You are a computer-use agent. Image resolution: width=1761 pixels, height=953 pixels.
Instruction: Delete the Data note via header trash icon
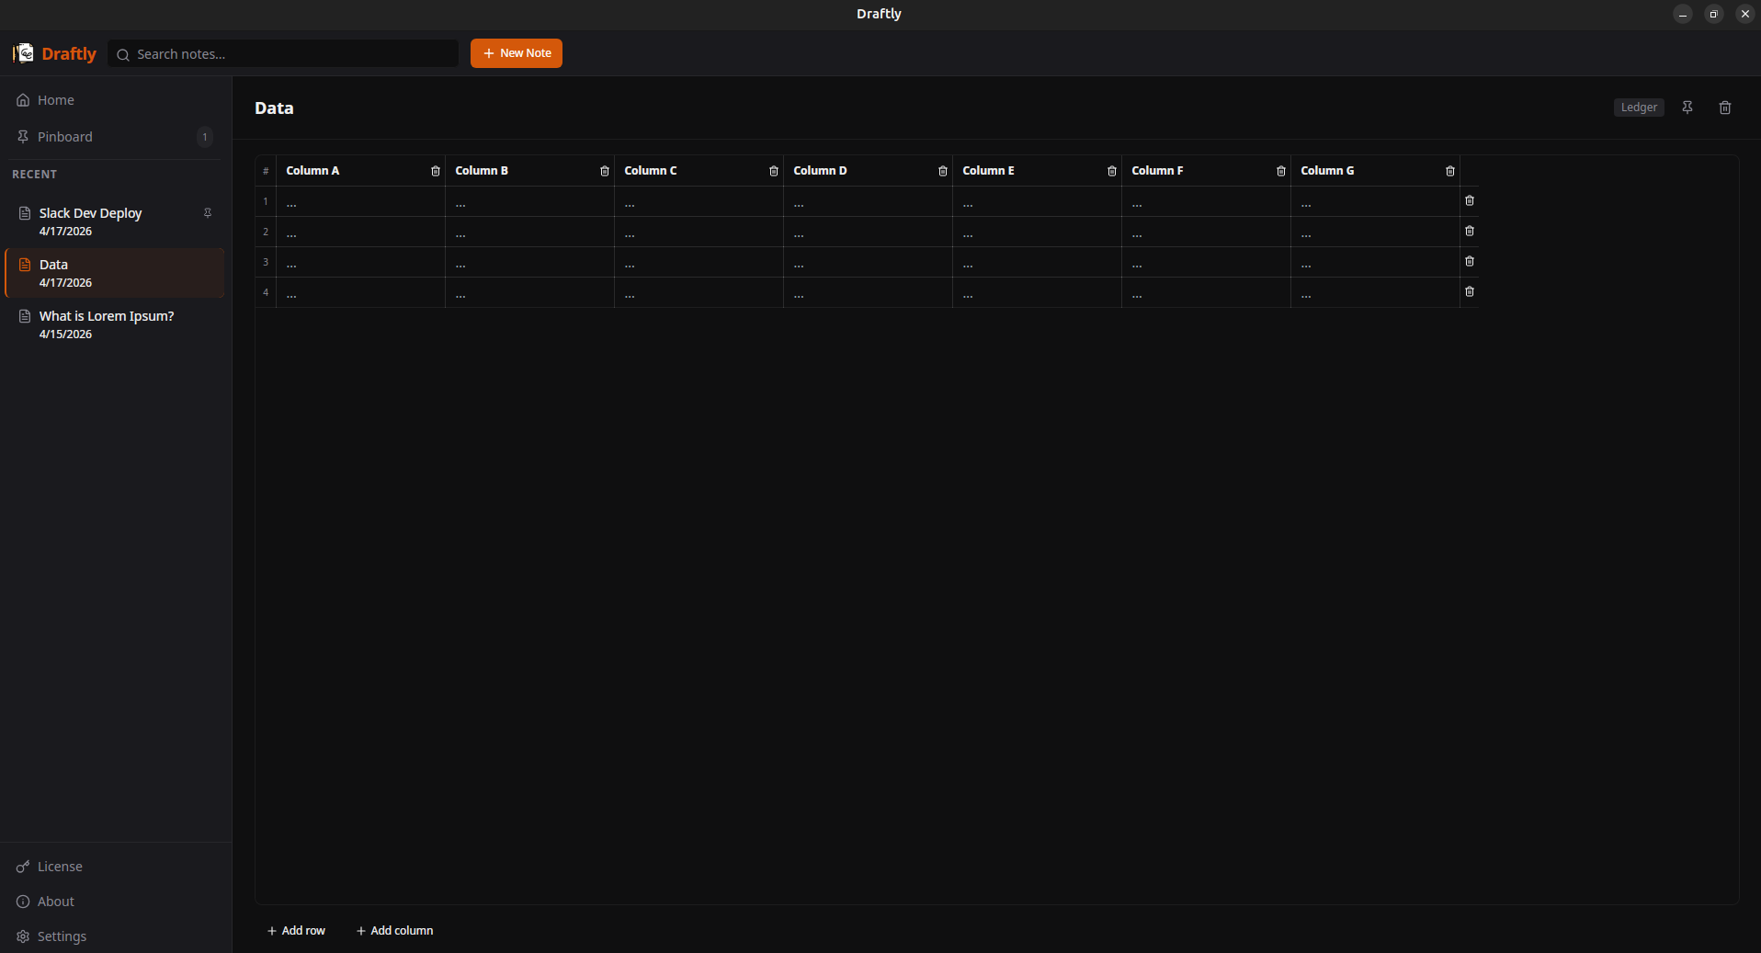tap(1725, 108)
